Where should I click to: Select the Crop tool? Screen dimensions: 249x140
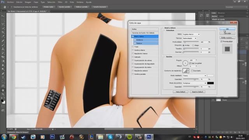3,32
